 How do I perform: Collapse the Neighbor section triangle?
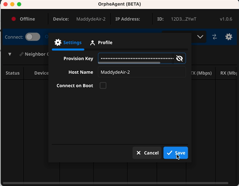click(10, 54)
